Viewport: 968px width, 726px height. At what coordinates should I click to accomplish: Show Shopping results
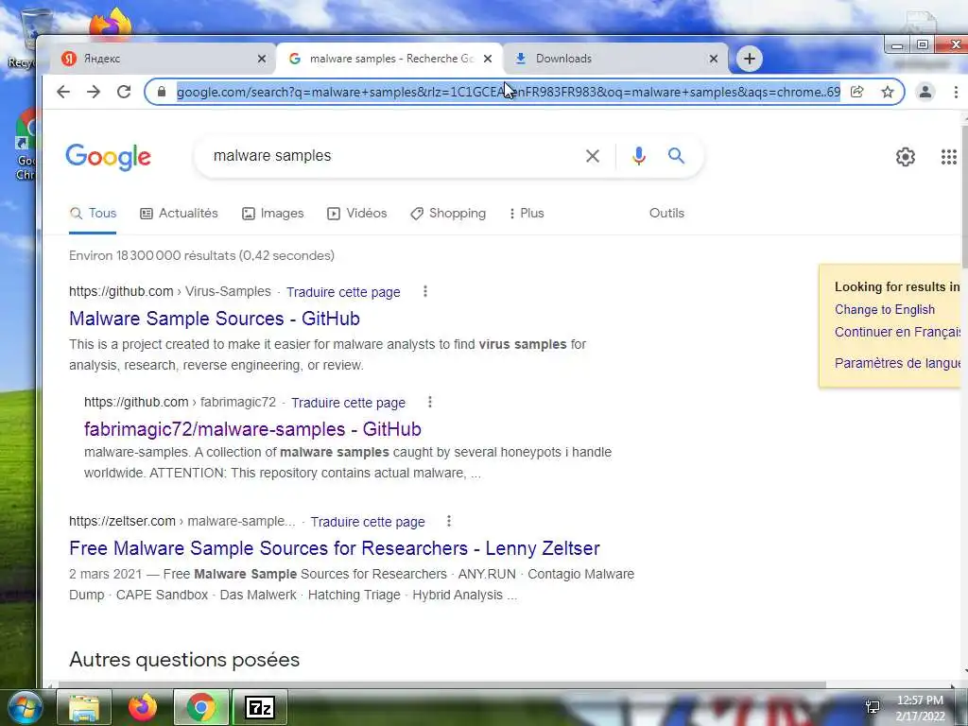point(448,213)
